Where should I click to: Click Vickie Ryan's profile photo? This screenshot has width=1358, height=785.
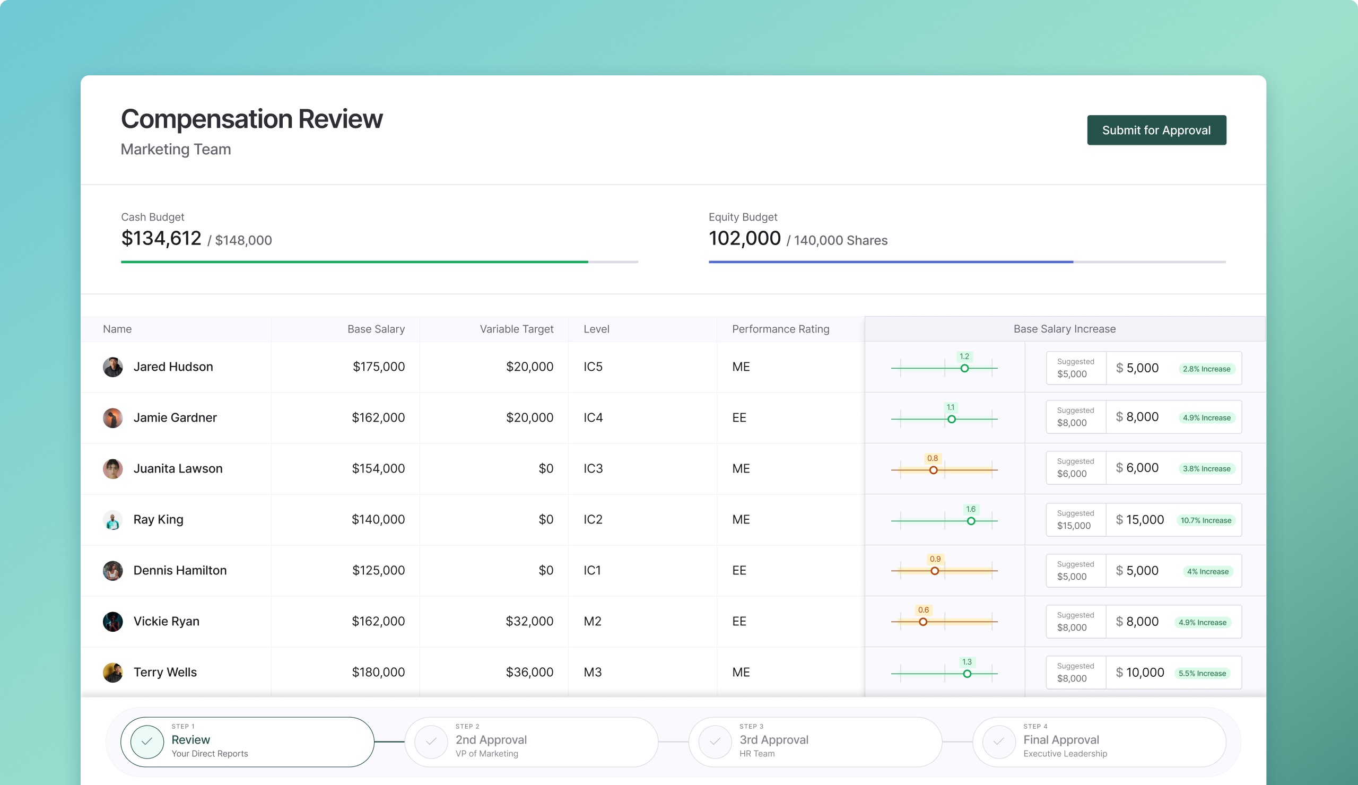click(112, 622)
